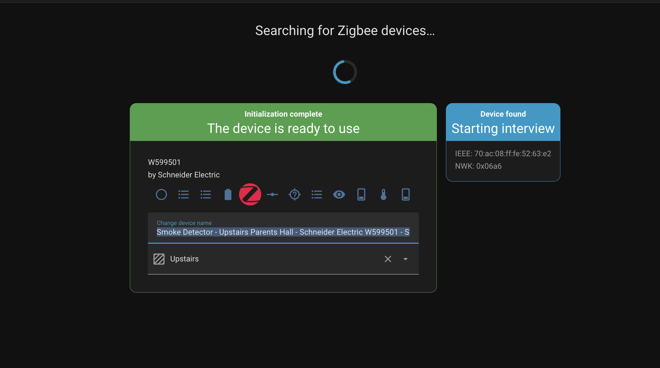
Task: Click the Change device name text field
Action: click(283, 232)
